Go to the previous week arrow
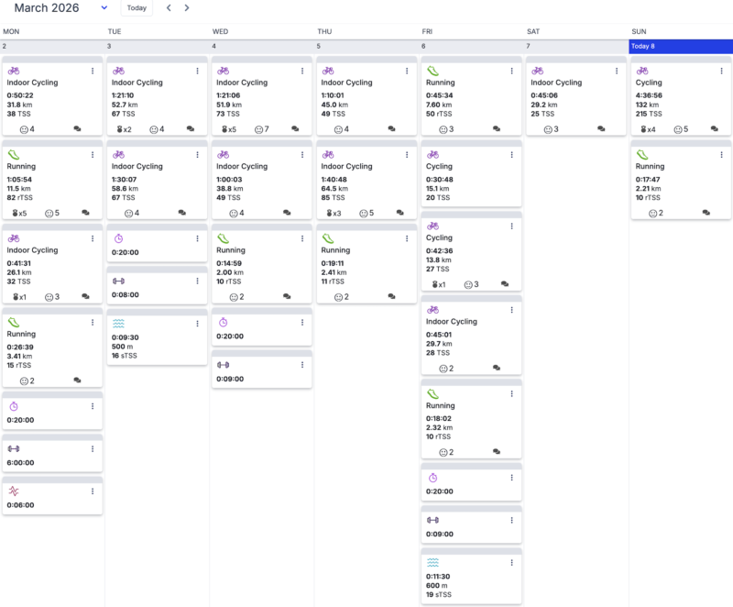This screenshot has width=733, height=607. point(169,8)
